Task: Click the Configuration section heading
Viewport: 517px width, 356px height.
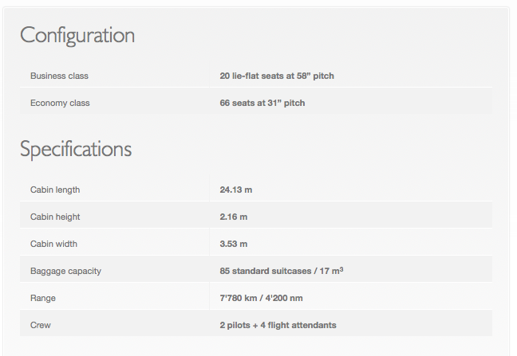Action: tap(77, 36)
